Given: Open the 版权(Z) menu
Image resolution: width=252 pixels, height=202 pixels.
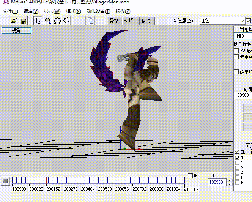Looking at the screenshot, I should pyautogui.click(x=123, y=11).
